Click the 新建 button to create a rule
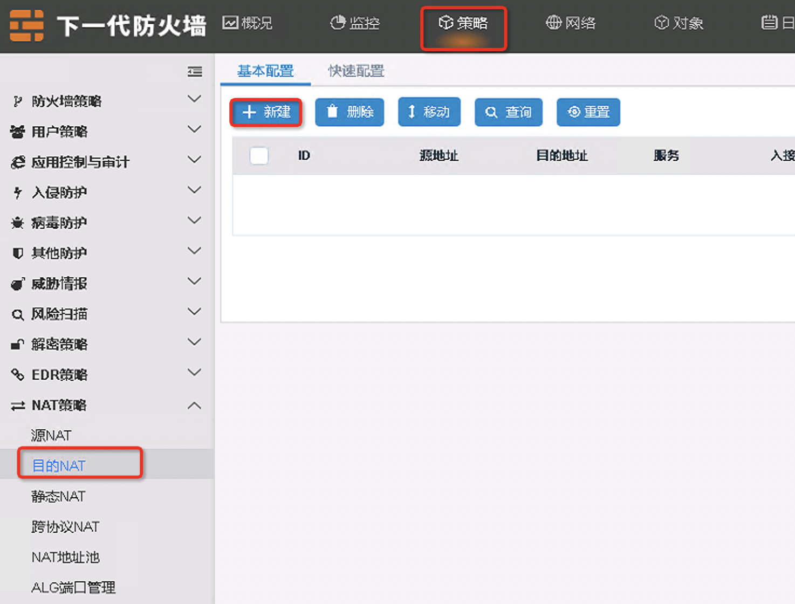The width and height of the screenshot is (795, 604). [266, 112]
